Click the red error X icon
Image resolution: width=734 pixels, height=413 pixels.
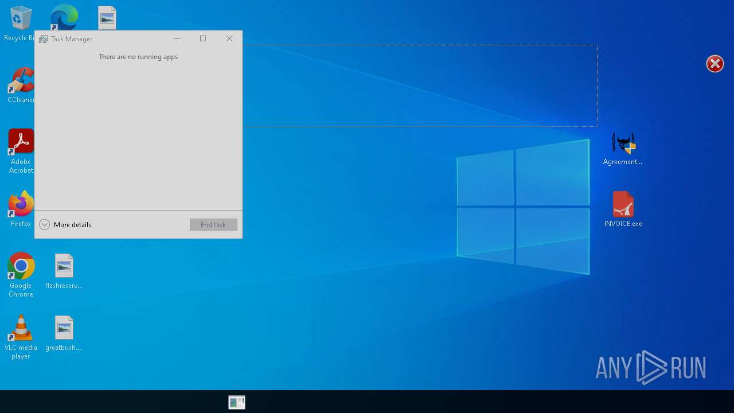[715, 64]
